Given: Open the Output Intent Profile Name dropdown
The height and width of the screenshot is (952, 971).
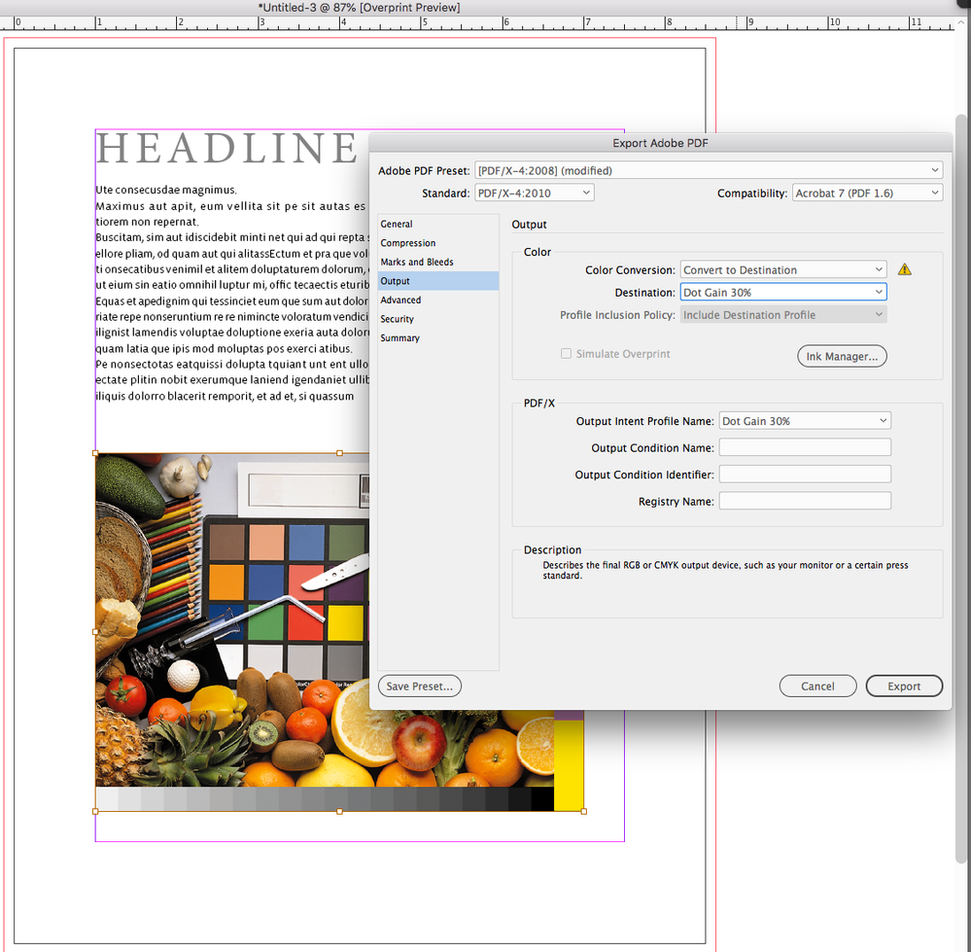Looking at the screenshot, I should click(805, 421).
